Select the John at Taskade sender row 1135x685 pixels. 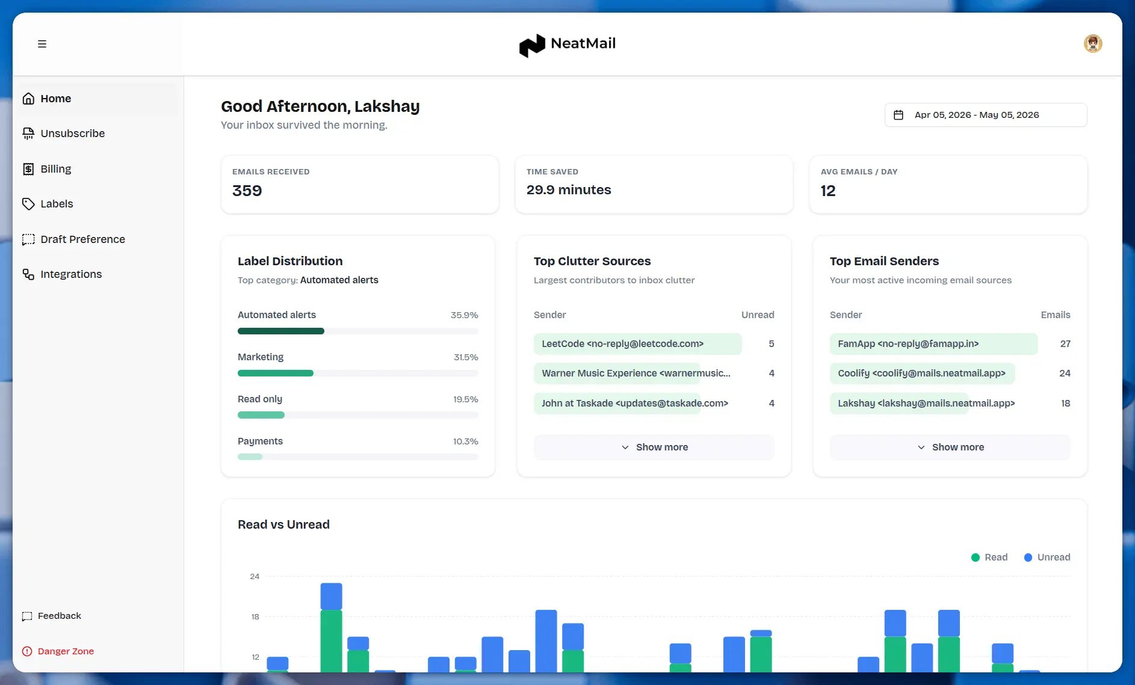(654, 404)
